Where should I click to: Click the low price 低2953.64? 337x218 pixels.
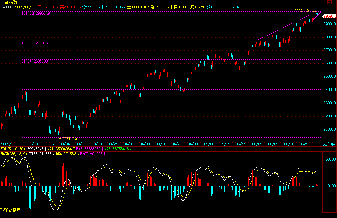click(x=91, y=7)
